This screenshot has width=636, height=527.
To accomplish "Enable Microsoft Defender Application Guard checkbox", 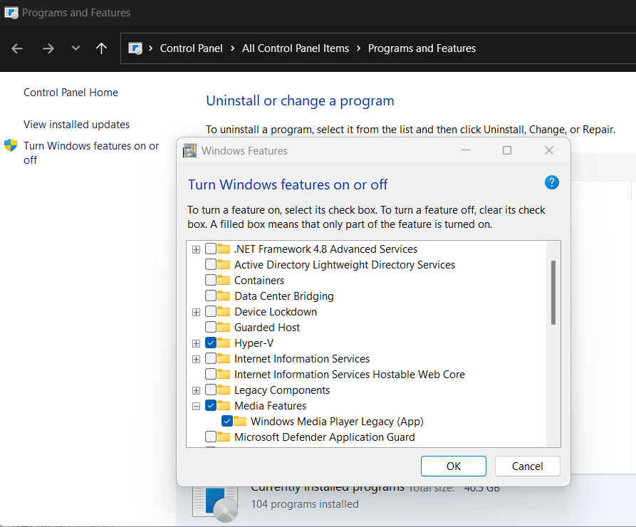I will pyautogui.click(x=211, y=437).
